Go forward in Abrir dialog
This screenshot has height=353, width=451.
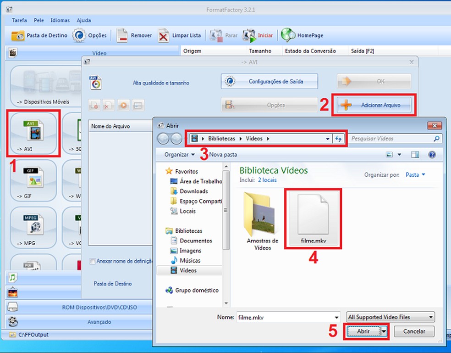click(176, 139)
